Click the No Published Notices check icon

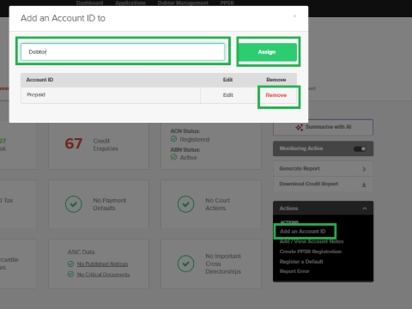[70, 264]
